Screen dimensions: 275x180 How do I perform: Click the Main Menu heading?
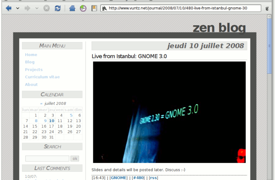(x=52, y=46)
